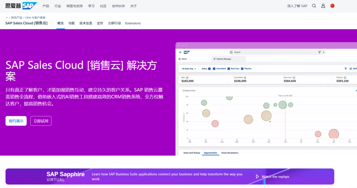Screen dimensions: 357x188
Task: Click the CRM 与客户体验 breadcrumb link
Action: point(35,17)
